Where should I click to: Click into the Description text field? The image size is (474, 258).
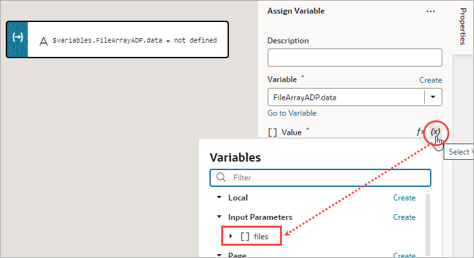[x=354, y=58]
